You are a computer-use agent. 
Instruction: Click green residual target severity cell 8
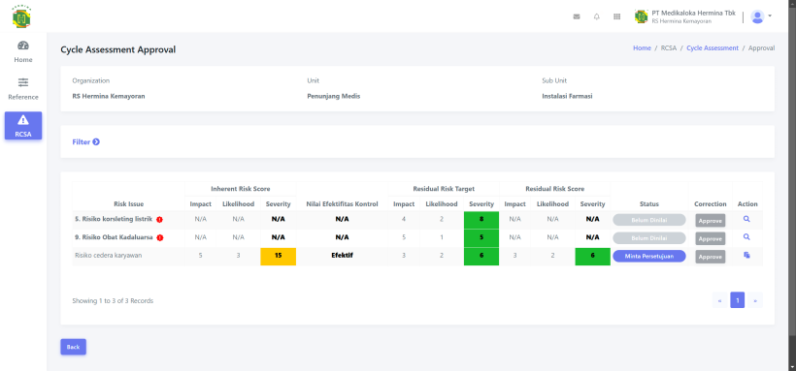point(481,220)
